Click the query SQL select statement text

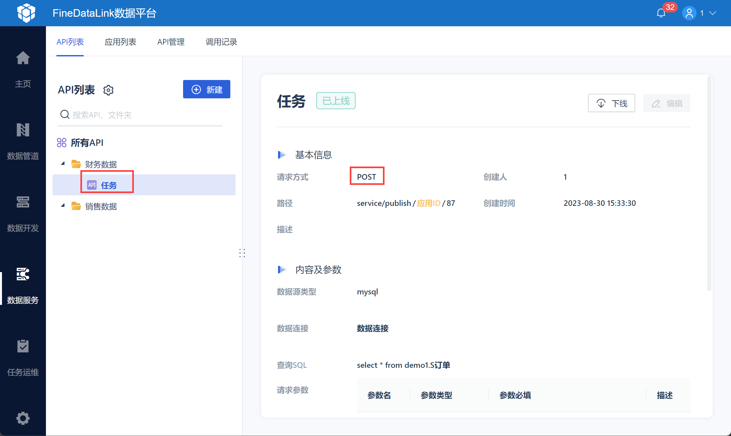coord(403,365)
